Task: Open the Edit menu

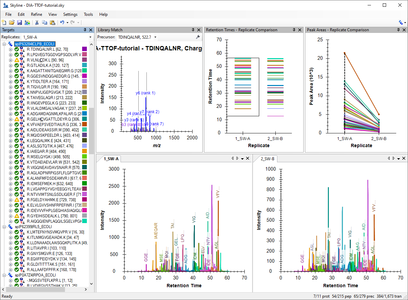Action: (x=21, y=14)
